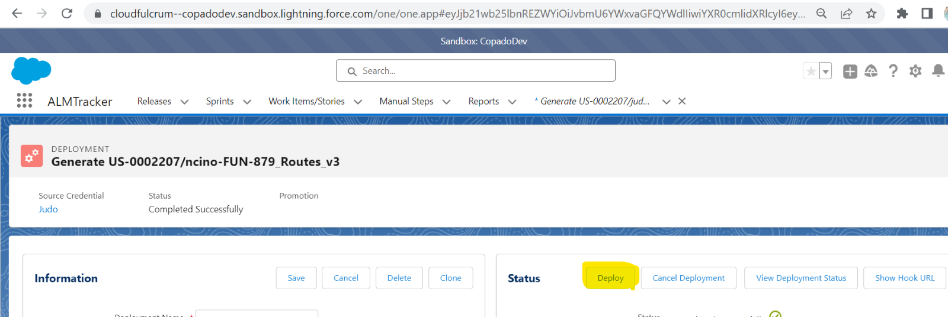Click the Deployment record gears icon

coord(31,156)
